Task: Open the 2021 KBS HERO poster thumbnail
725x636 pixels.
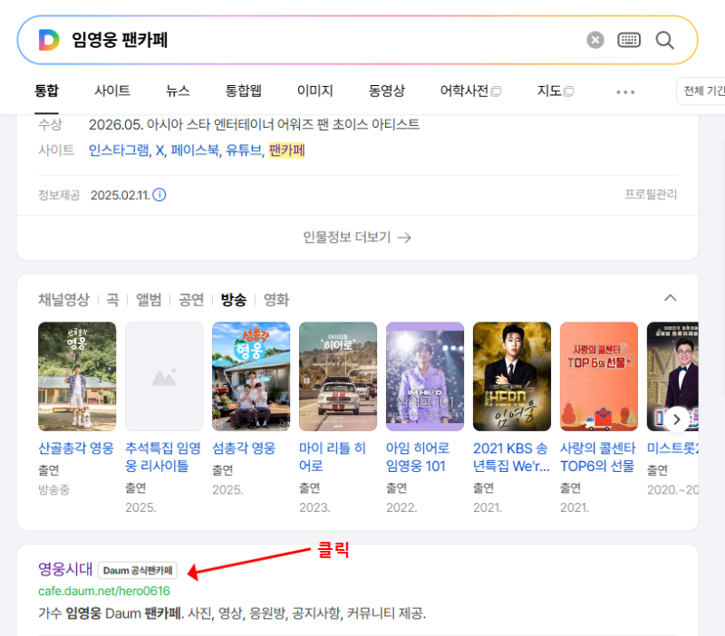Action: 512,376
